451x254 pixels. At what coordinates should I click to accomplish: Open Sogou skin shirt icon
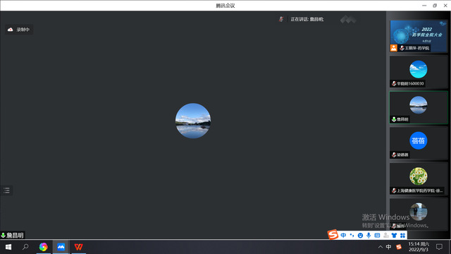[x=394, y=236]
